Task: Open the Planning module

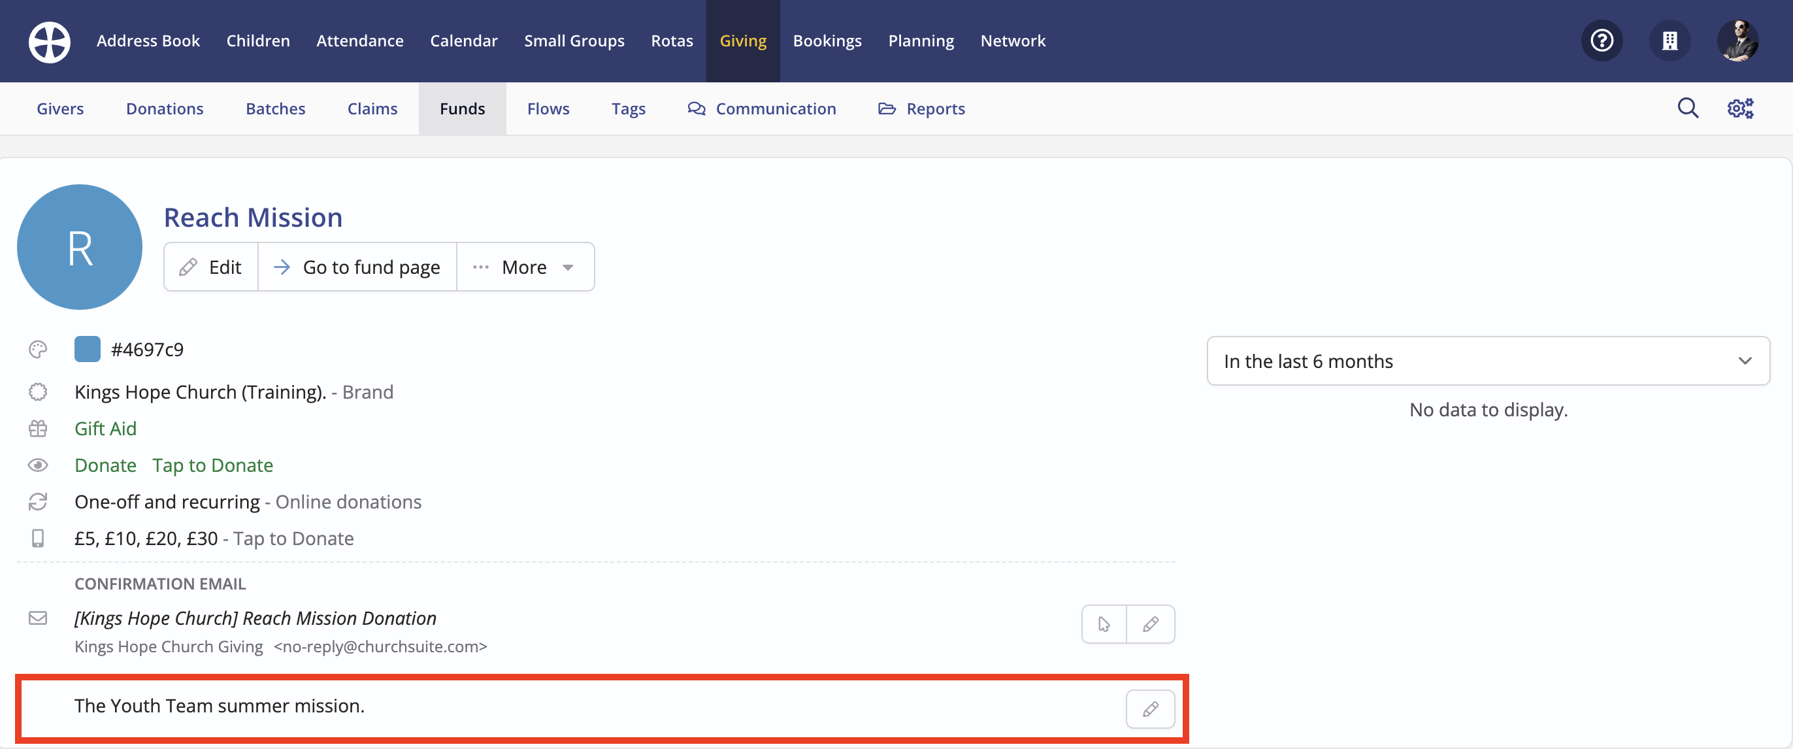Action: pyautogui.click(x=921, y=41)
